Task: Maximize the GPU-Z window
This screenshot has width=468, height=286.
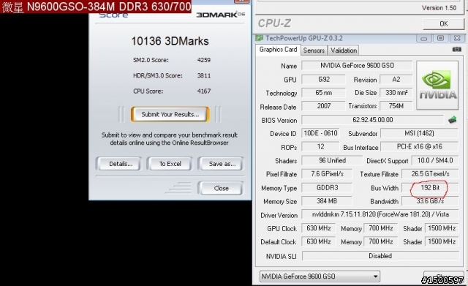Action: tap(440, 38)
